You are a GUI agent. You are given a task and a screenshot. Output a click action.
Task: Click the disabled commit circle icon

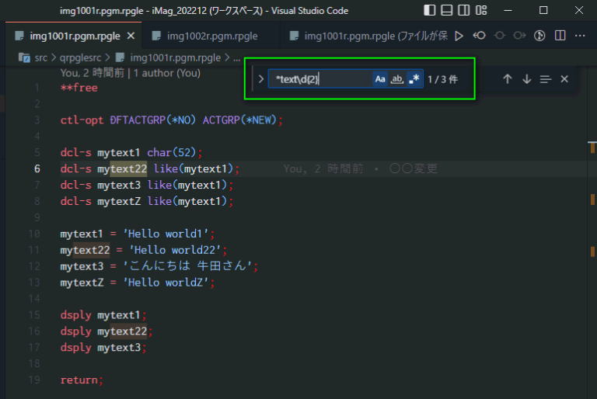click(500, 36)
